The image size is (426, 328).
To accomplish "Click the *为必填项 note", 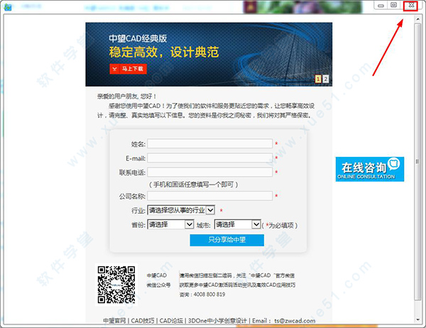I will [280, 225].
